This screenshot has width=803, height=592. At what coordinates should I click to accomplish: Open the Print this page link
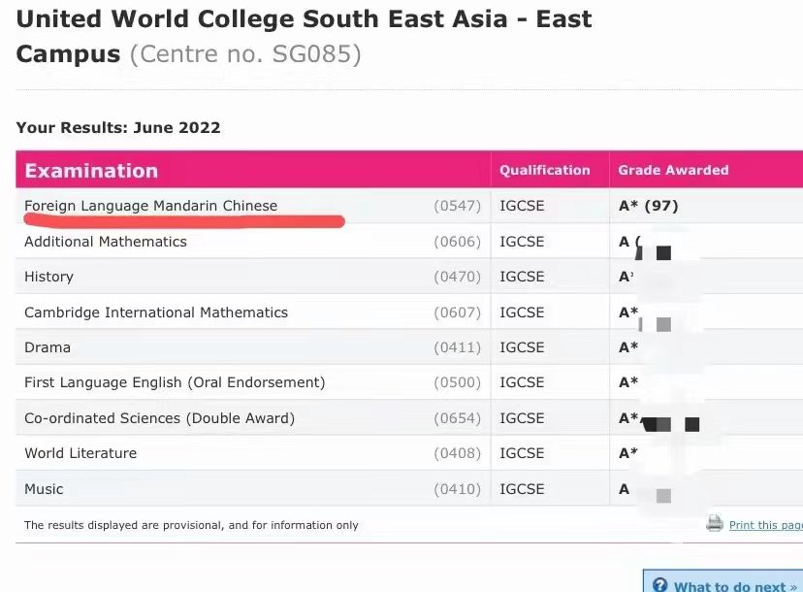[765, 525]
